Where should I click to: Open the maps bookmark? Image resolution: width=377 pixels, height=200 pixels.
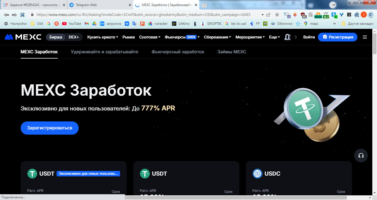click(311, 24)
